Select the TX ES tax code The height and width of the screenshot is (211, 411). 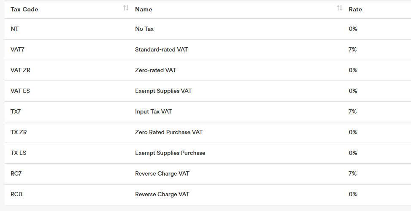coord(19,153)
